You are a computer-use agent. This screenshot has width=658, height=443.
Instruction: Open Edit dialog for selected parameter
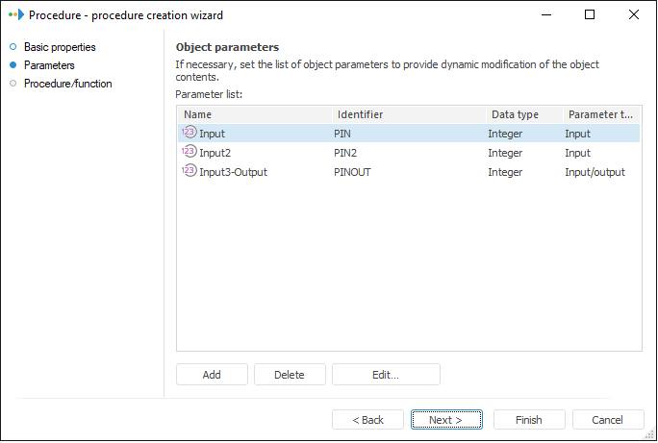pos(386,375)
